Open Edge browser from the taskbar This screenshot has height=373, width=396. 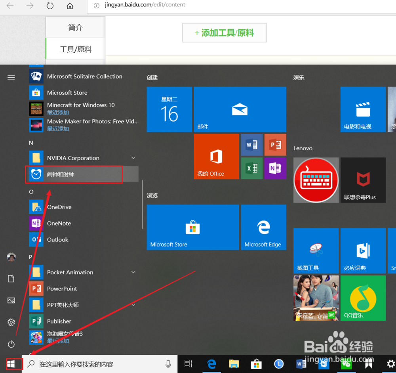pos(211,364)
